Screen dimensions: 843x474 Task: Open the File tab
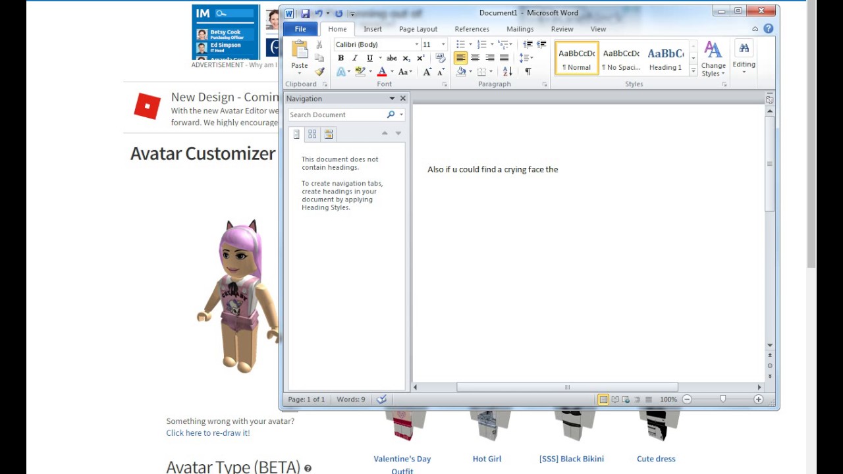(300, 29)
